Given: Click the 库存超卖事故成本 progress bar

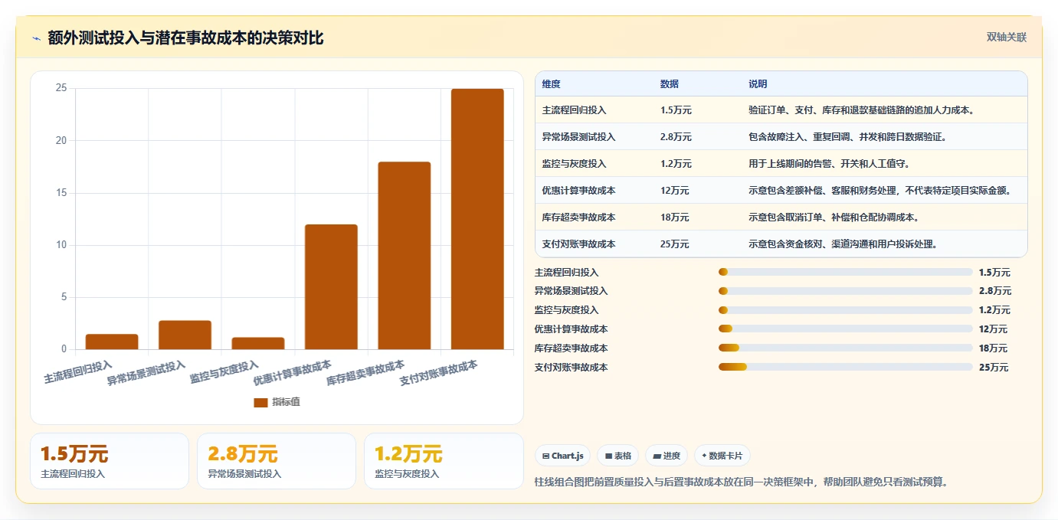Looking at the screenshot, I should (x=846, y=348).
